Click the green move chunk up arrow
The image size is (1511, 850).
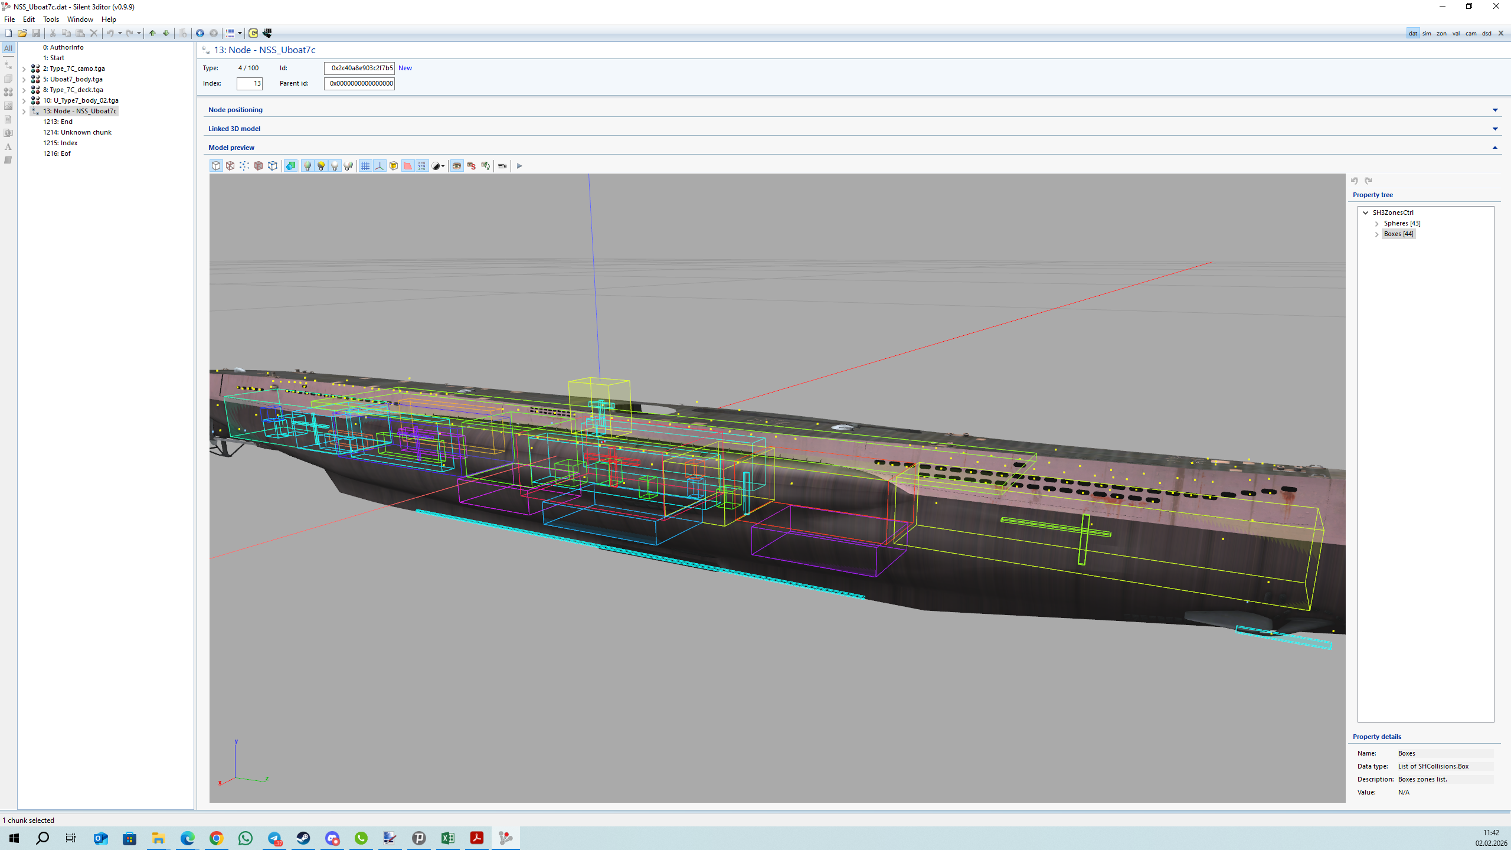point(152,33)
